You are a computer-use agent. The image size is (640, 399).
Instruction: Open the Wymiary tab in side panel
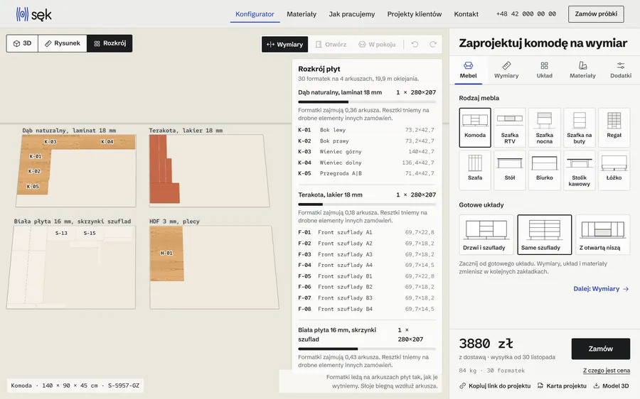tap(506, 70)
